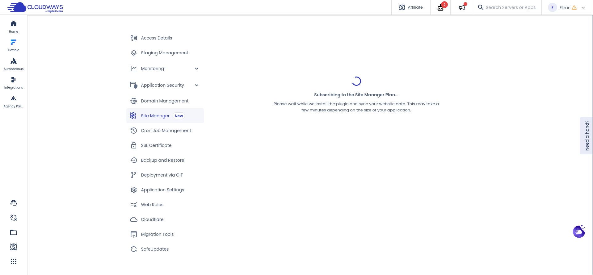Open SSL Certificate menu item
Screen dimensions: 593x275
click(165, 145)
